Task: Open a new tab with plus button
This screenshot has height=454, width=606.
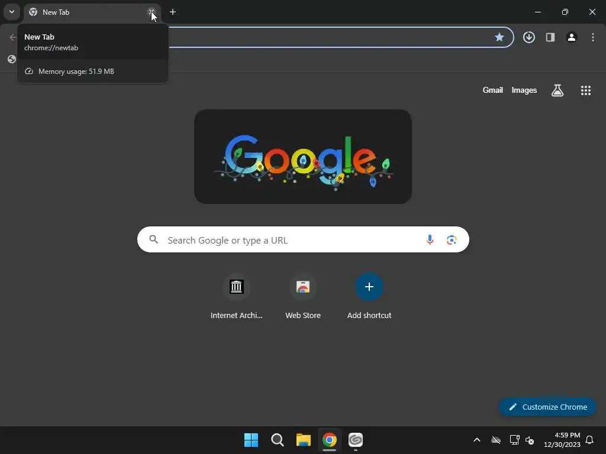Action: [173, 12]
